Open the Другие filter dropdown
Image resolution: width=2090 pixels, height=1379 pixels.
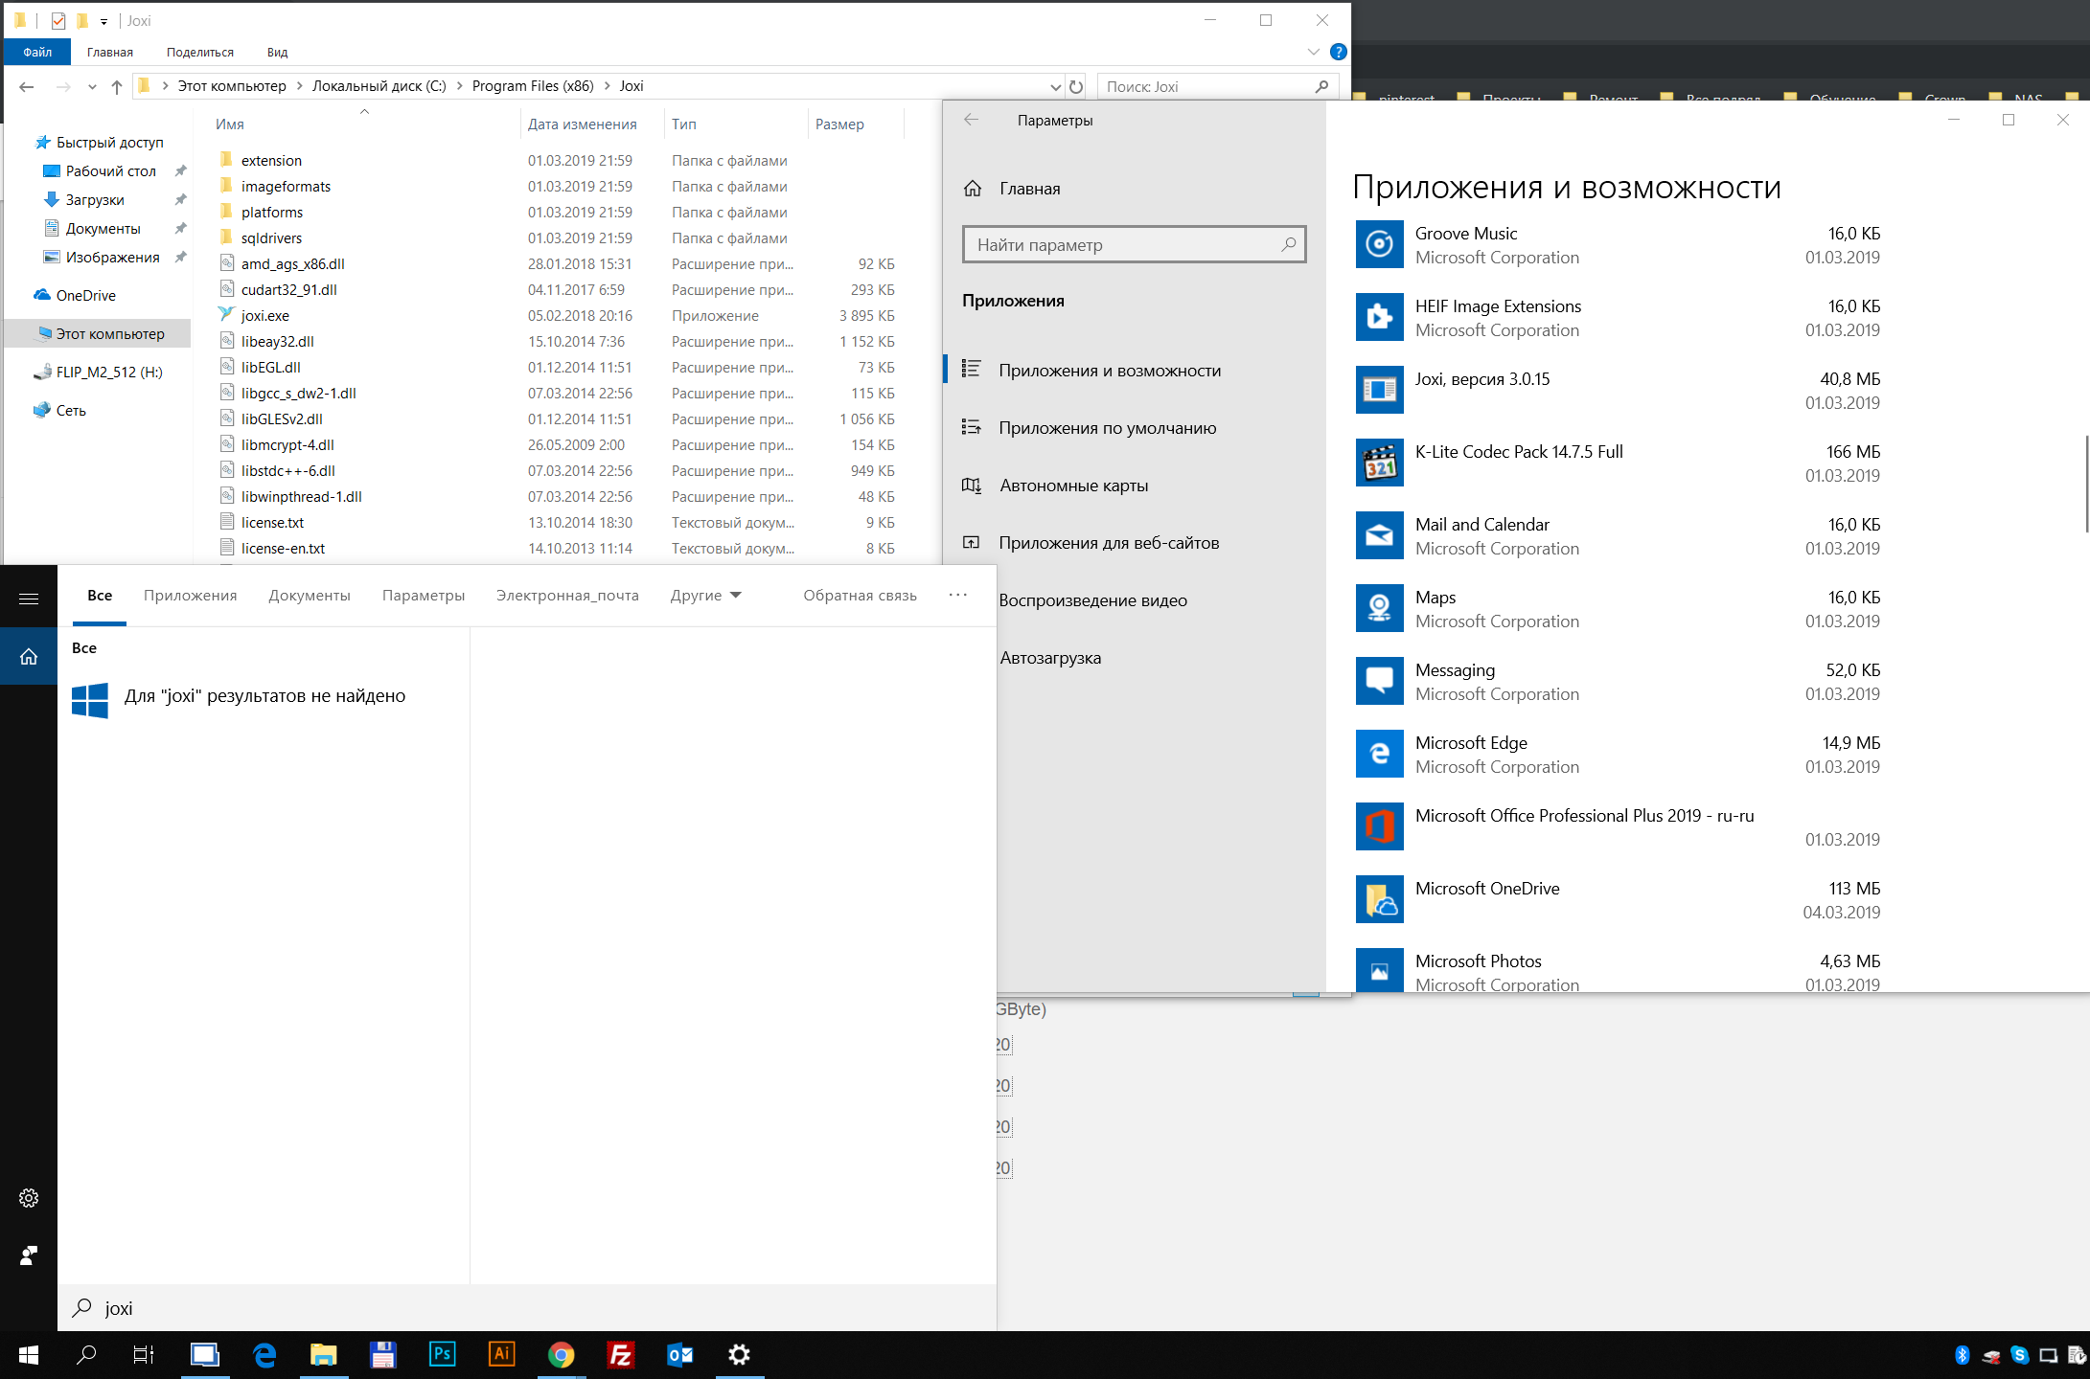(705, 595)
